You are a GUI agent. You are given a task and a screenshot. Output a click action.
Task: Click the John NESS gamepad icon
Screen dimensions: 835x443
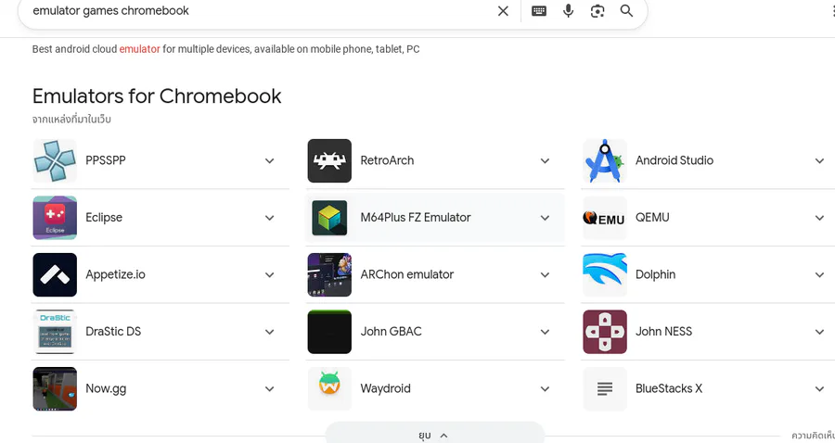605,332
